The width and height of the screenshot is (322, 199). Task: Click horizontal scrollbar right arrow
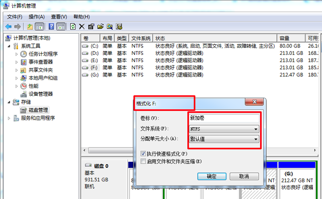[x=315, y=151]
